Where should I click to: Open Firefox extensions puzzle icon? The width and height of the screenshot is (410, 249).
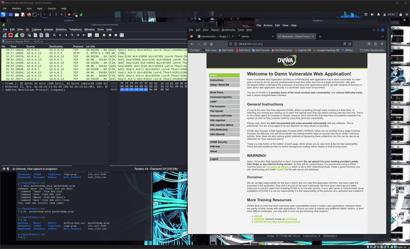[x=375, y=44]
